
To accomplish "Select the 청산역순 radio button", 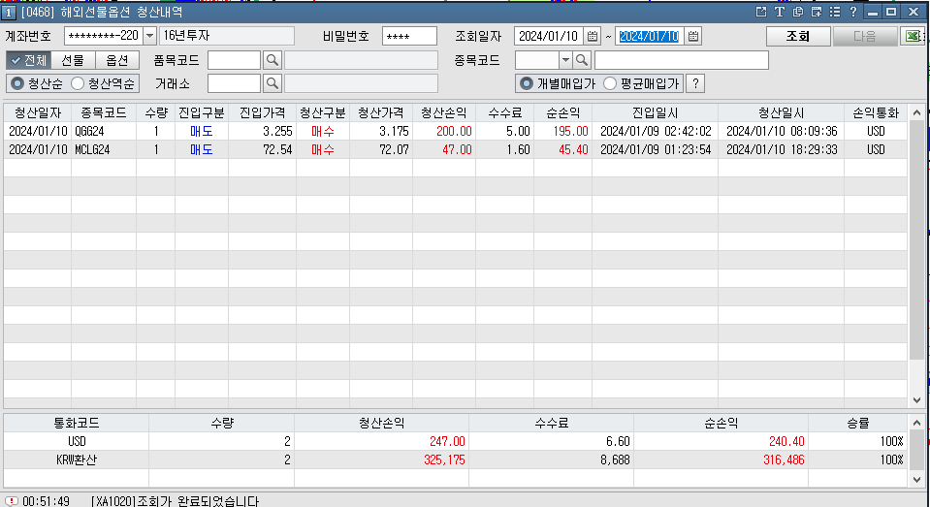I will point(78,83).
